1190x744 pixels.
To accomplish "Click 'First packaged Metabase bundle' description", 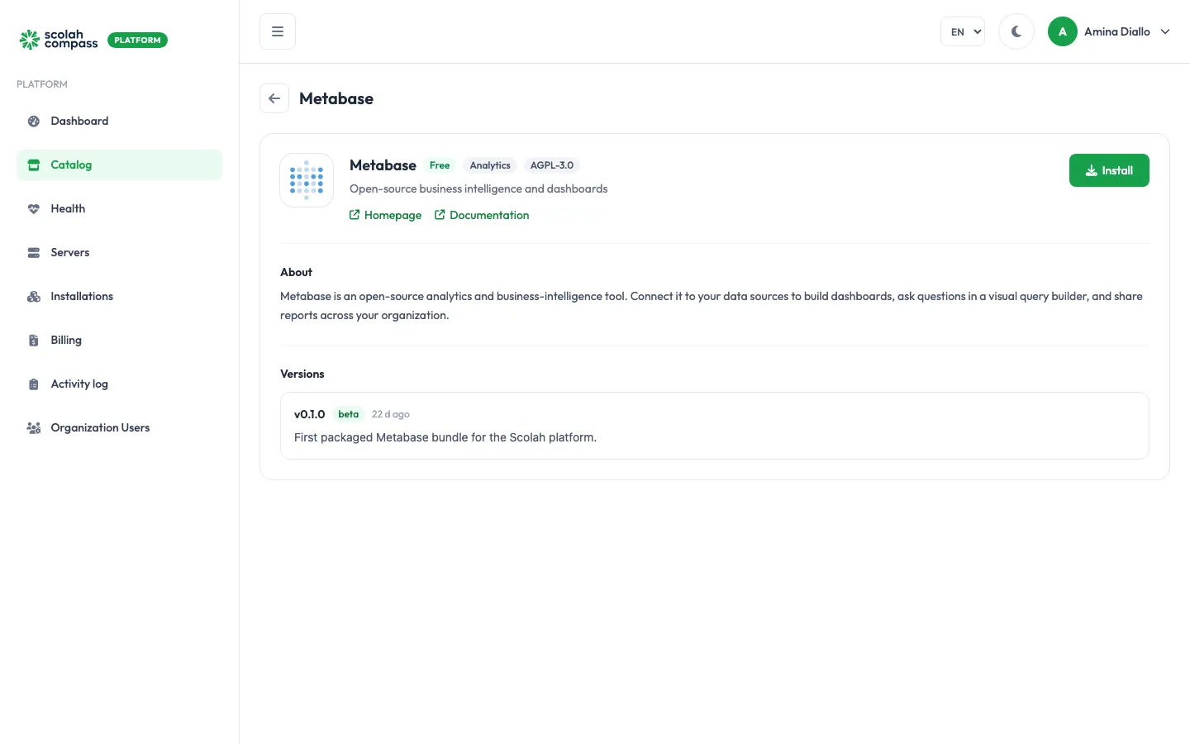I will 445,437.
